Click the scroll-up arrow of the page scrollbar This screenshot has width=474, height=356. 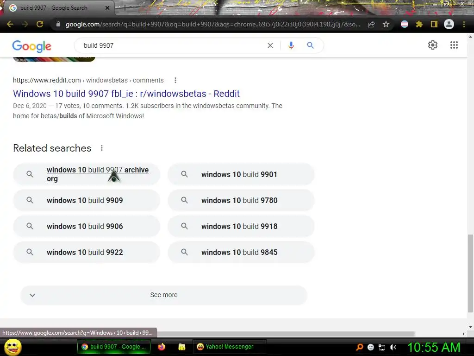[470, 36]
